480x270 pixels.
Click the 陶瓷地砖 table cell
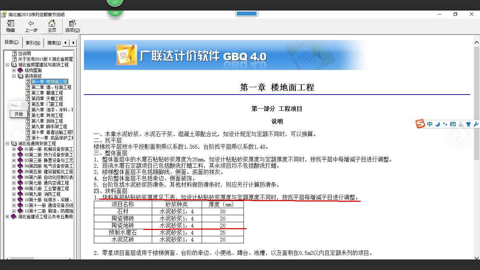tap(123, 225)
